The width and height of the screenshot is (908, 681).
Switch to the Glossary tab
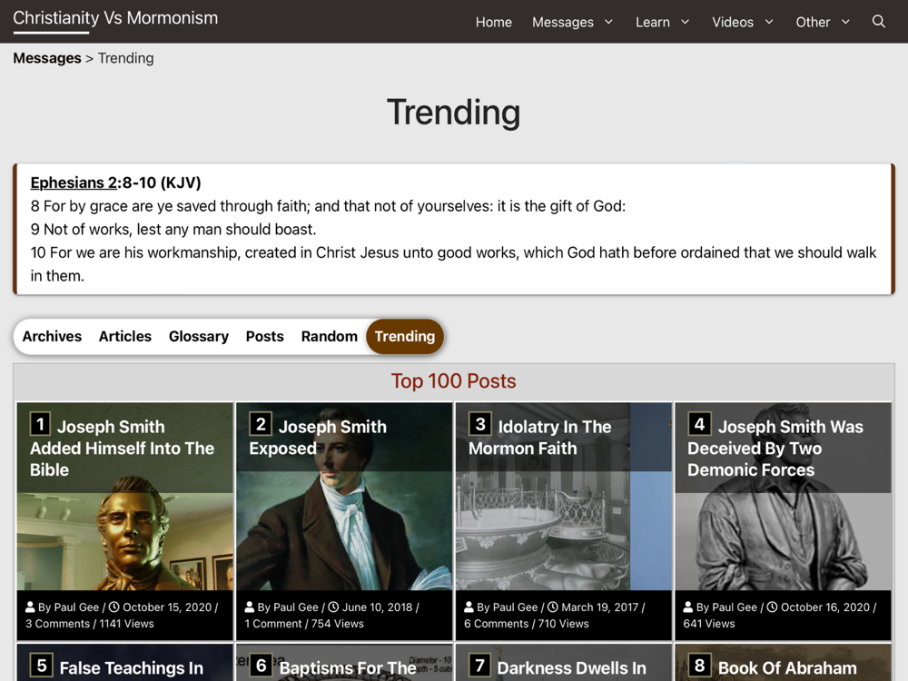pos(199,337)
